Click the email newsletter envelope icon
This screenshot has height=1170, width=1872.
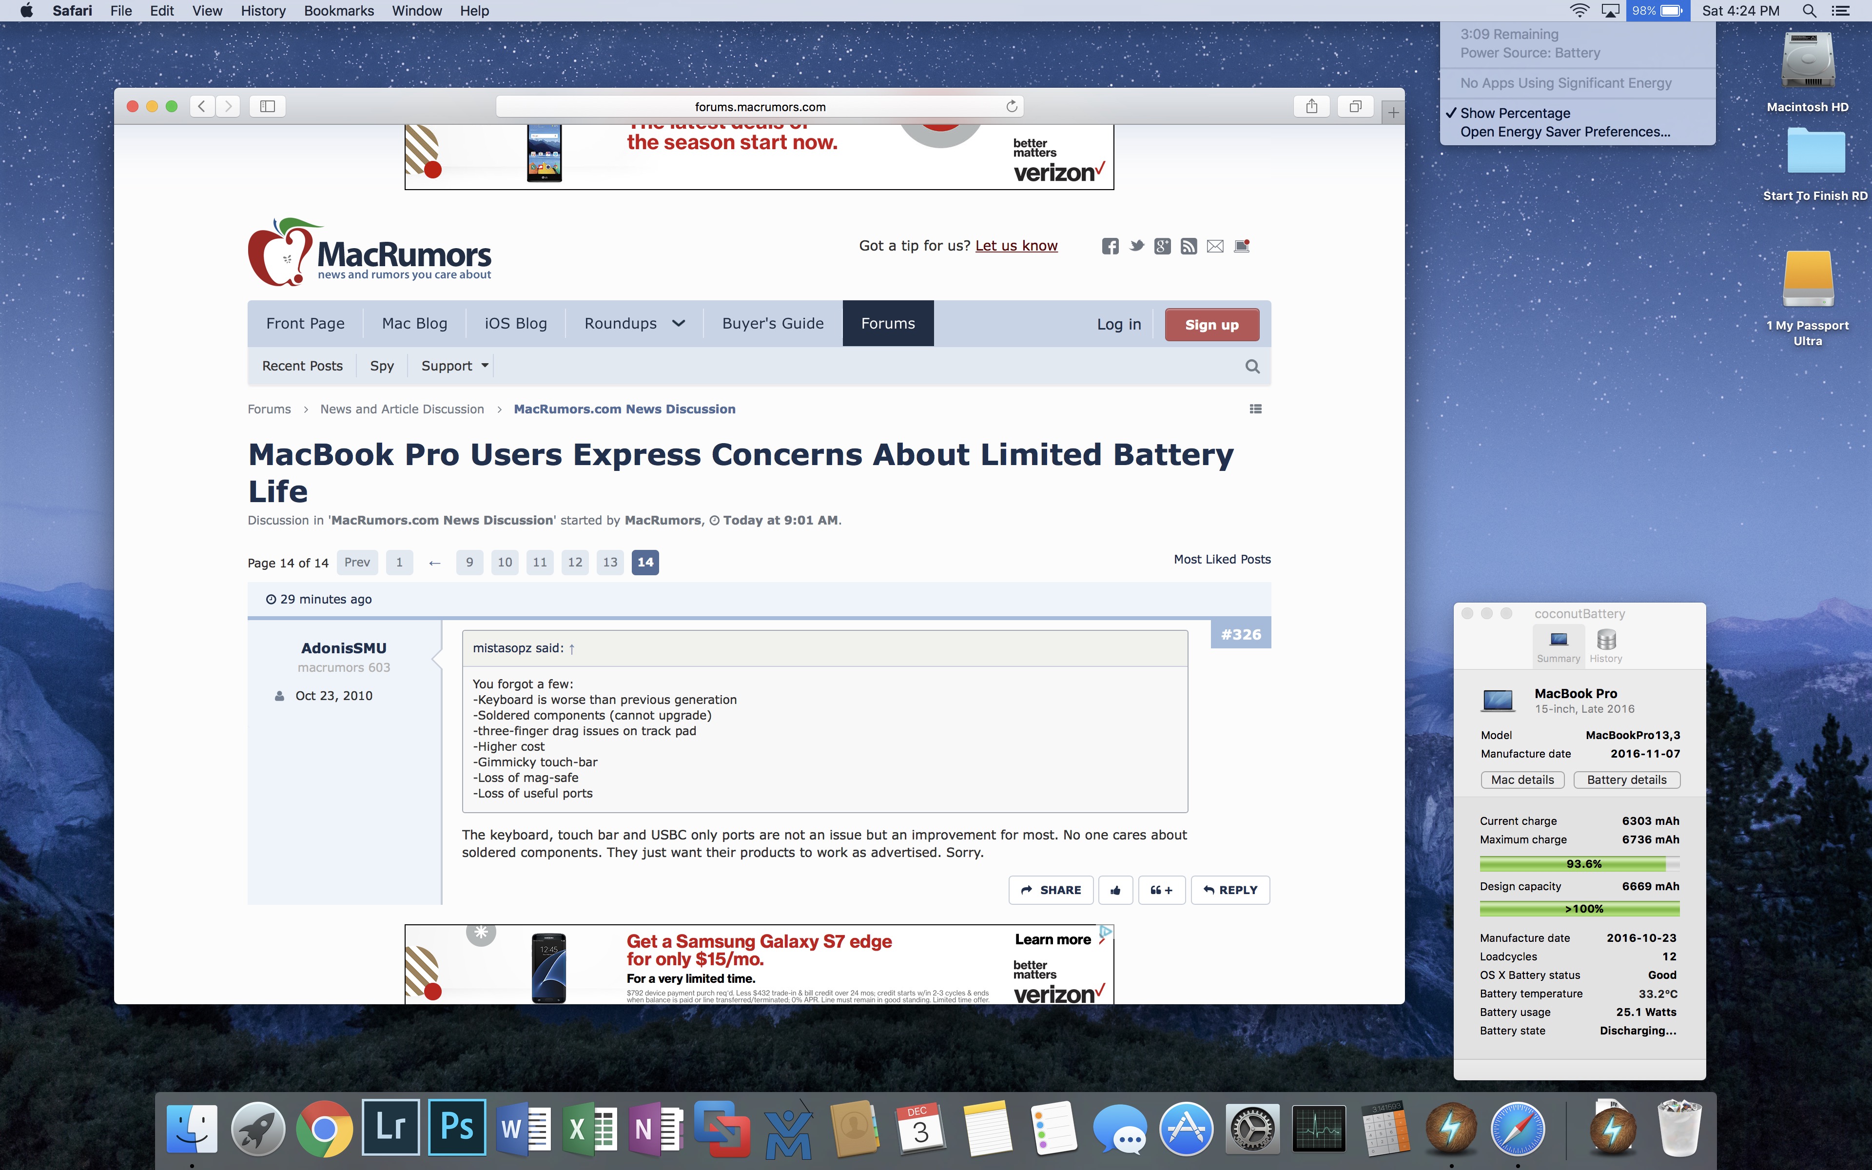pyautogui.click(x=1215, y=246)
